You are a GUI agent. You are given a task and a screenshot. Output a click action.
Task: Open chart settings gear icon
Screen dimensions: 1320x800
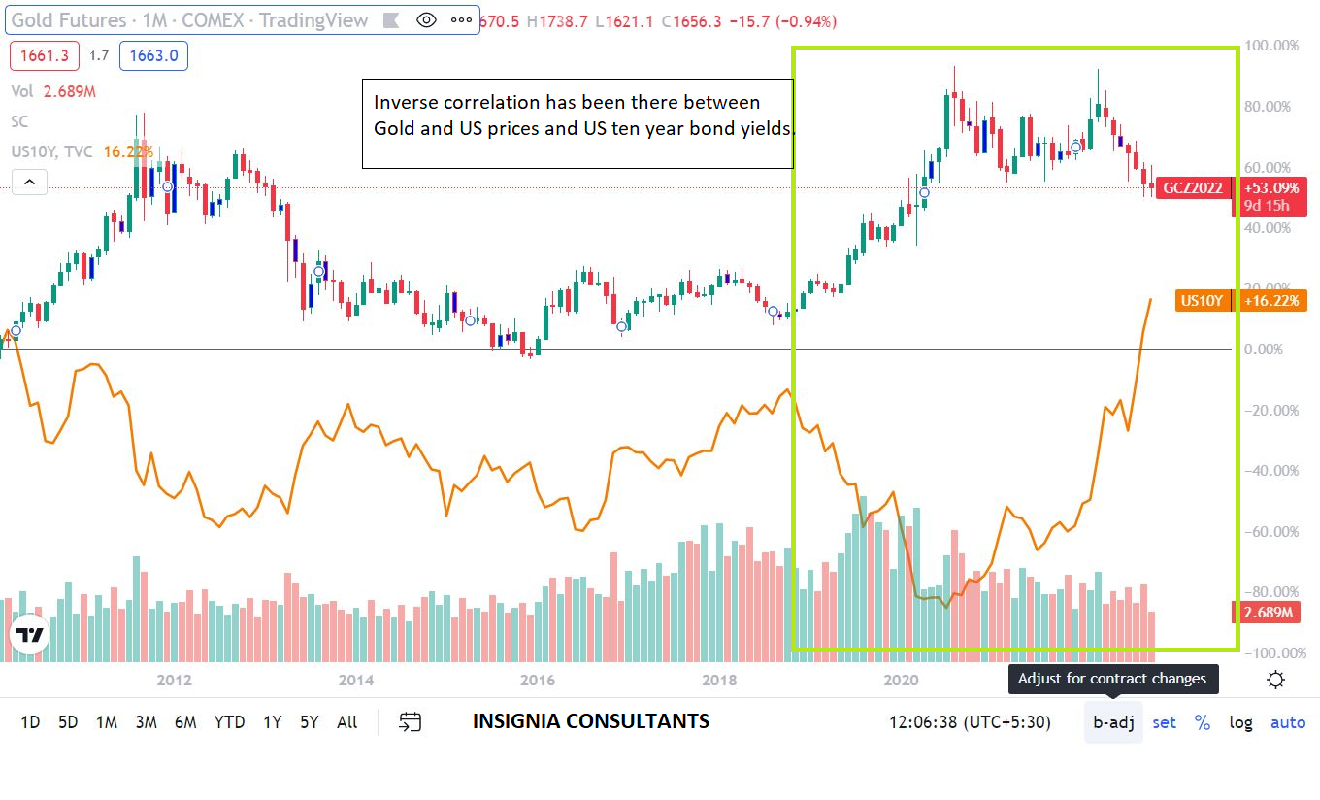pos(1275,680)
